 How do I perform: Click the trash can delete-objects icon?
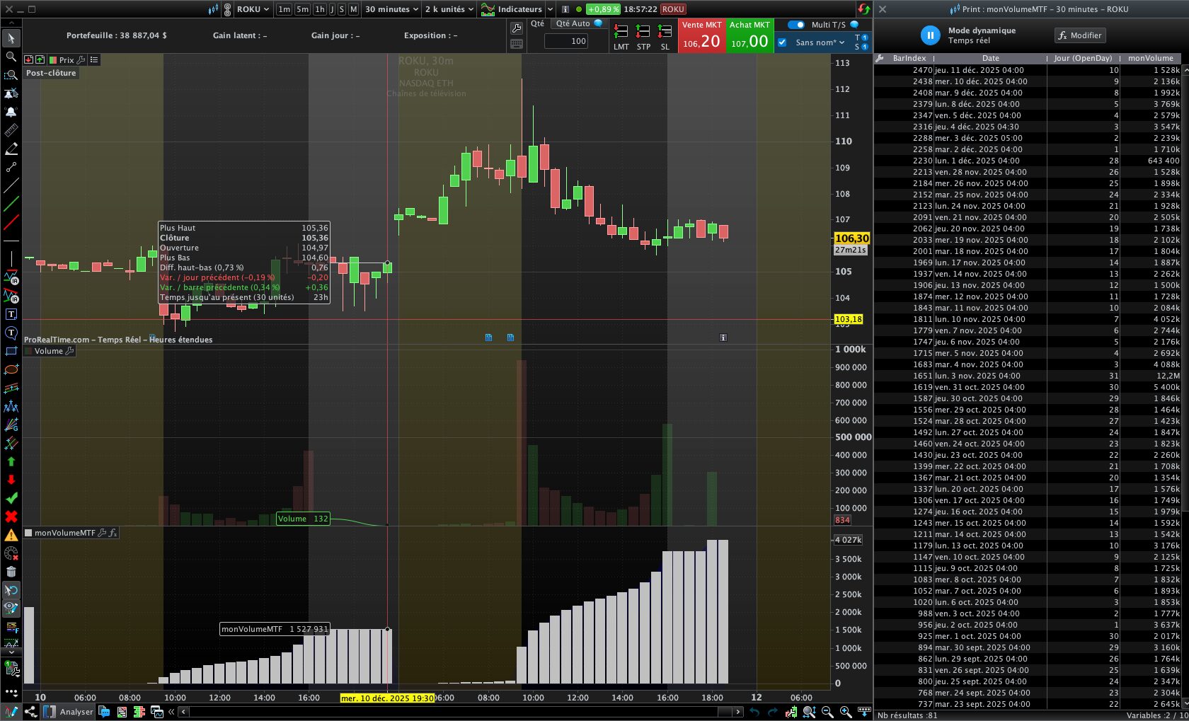pyautogui.click(x=11, y=572)
